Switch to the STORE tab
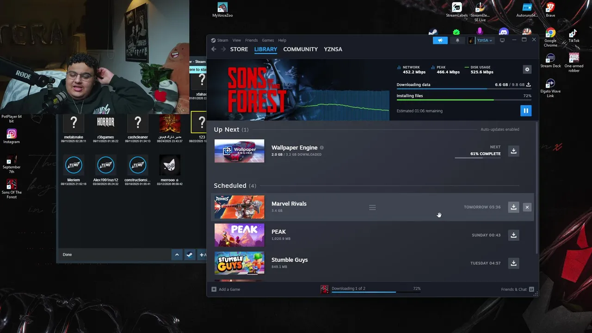Viewport: 592px width, 333px height. pos(239,49)
